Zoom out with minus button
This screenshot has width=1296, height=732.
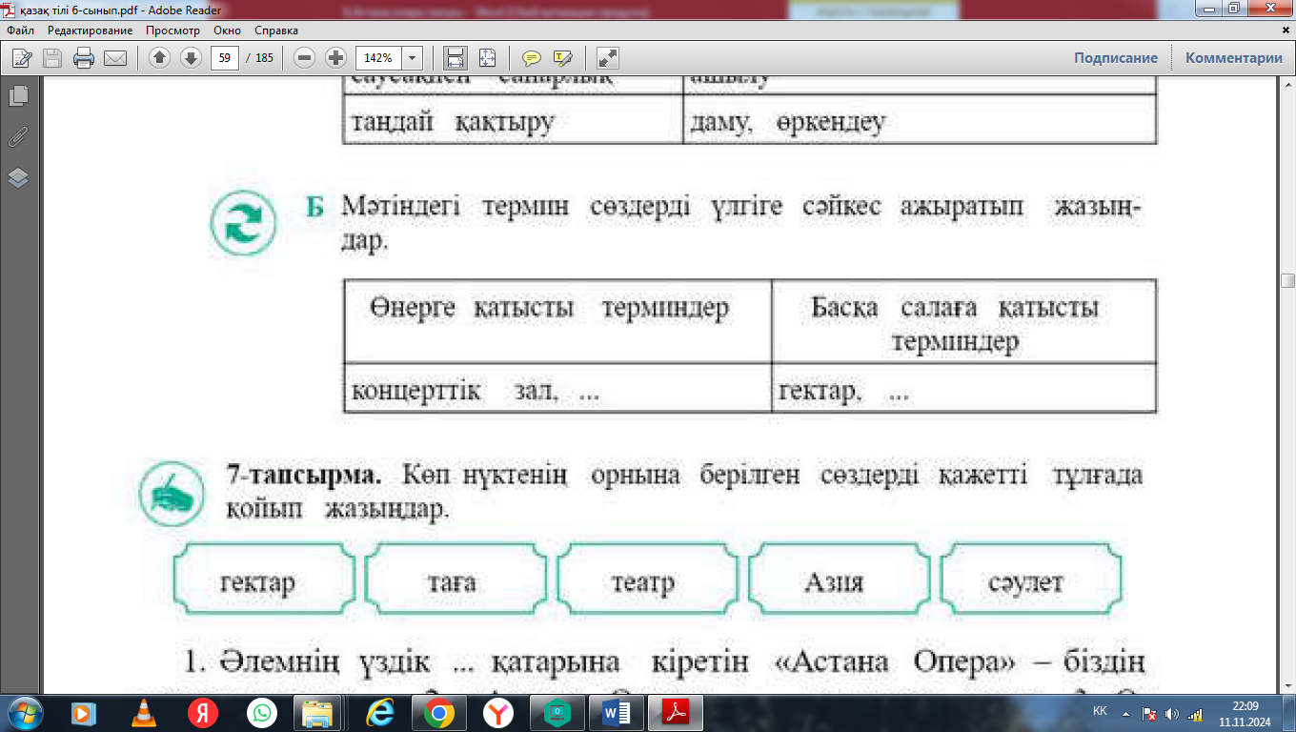(x=305, y=58)
